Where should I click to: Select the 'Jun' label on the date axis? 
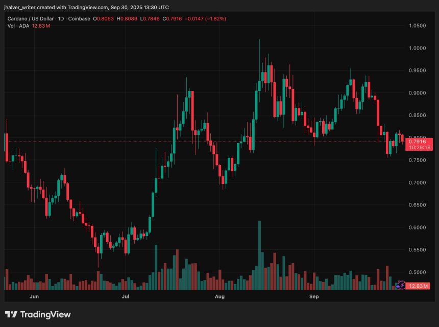click(34, 296)
